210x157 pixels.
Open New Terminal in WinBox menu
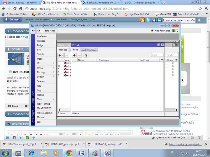46,104
